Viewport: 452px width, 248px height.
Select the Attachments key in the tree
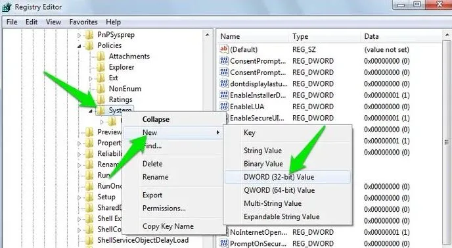pyautogui.click(x=129, y=57)
